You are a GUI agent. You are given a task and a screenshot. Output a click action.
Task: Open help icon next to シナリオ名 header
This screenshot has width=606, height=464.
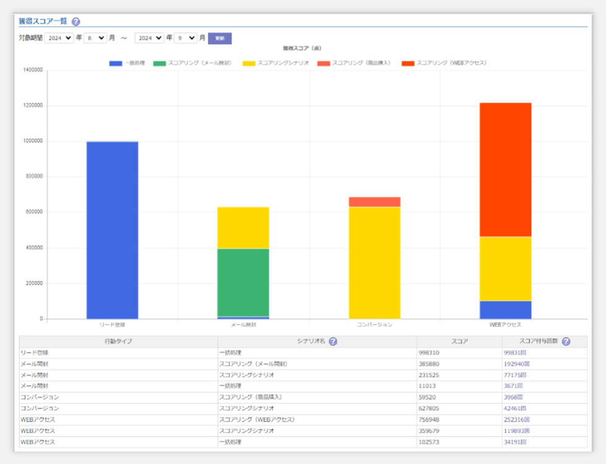(333, 342)
